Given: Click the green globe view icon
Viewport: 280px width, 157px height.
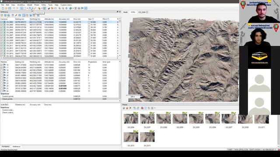Looking at the screenshot, I should coord(70,8).
